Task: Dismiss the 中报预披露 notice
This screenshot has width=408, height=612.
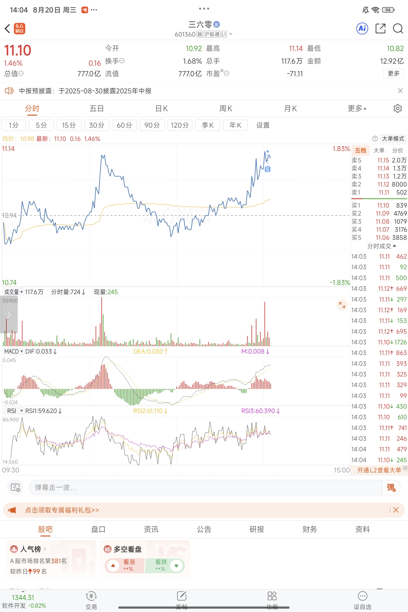Action: pyautogui.click(x=400, y=91)
